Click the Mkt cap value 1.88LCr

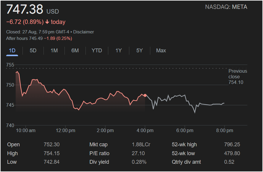click(x=141, y=145)
